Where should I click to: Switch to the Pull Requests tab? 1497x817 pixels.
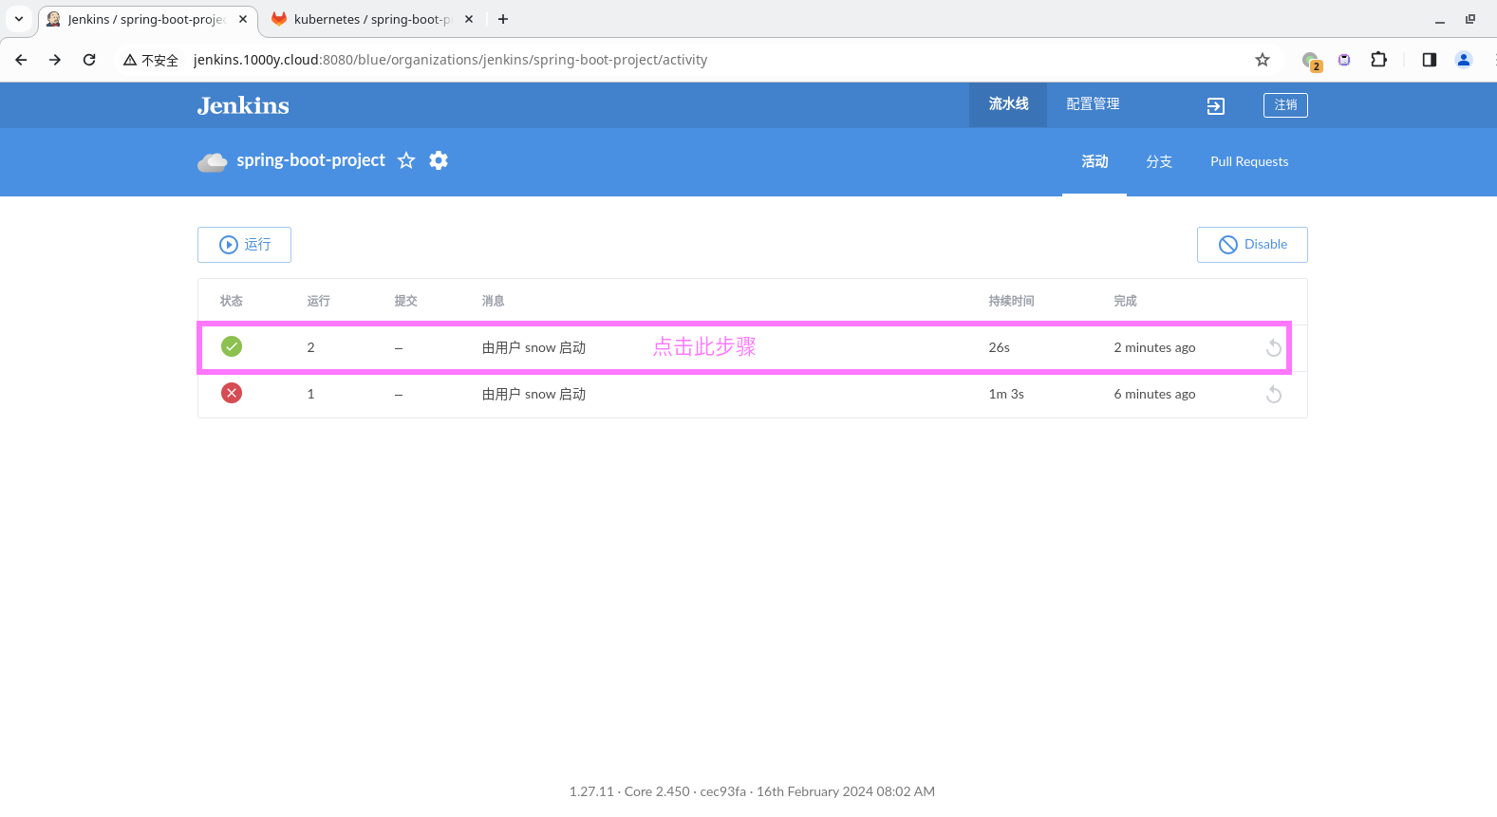[x=1249, y=162]
